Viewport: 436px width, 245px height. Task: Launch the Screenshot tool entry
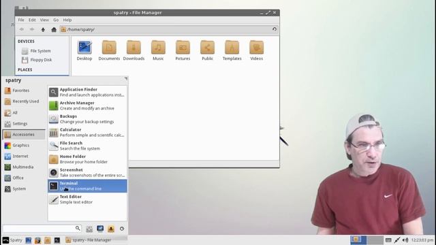click(x=87, y=172)
